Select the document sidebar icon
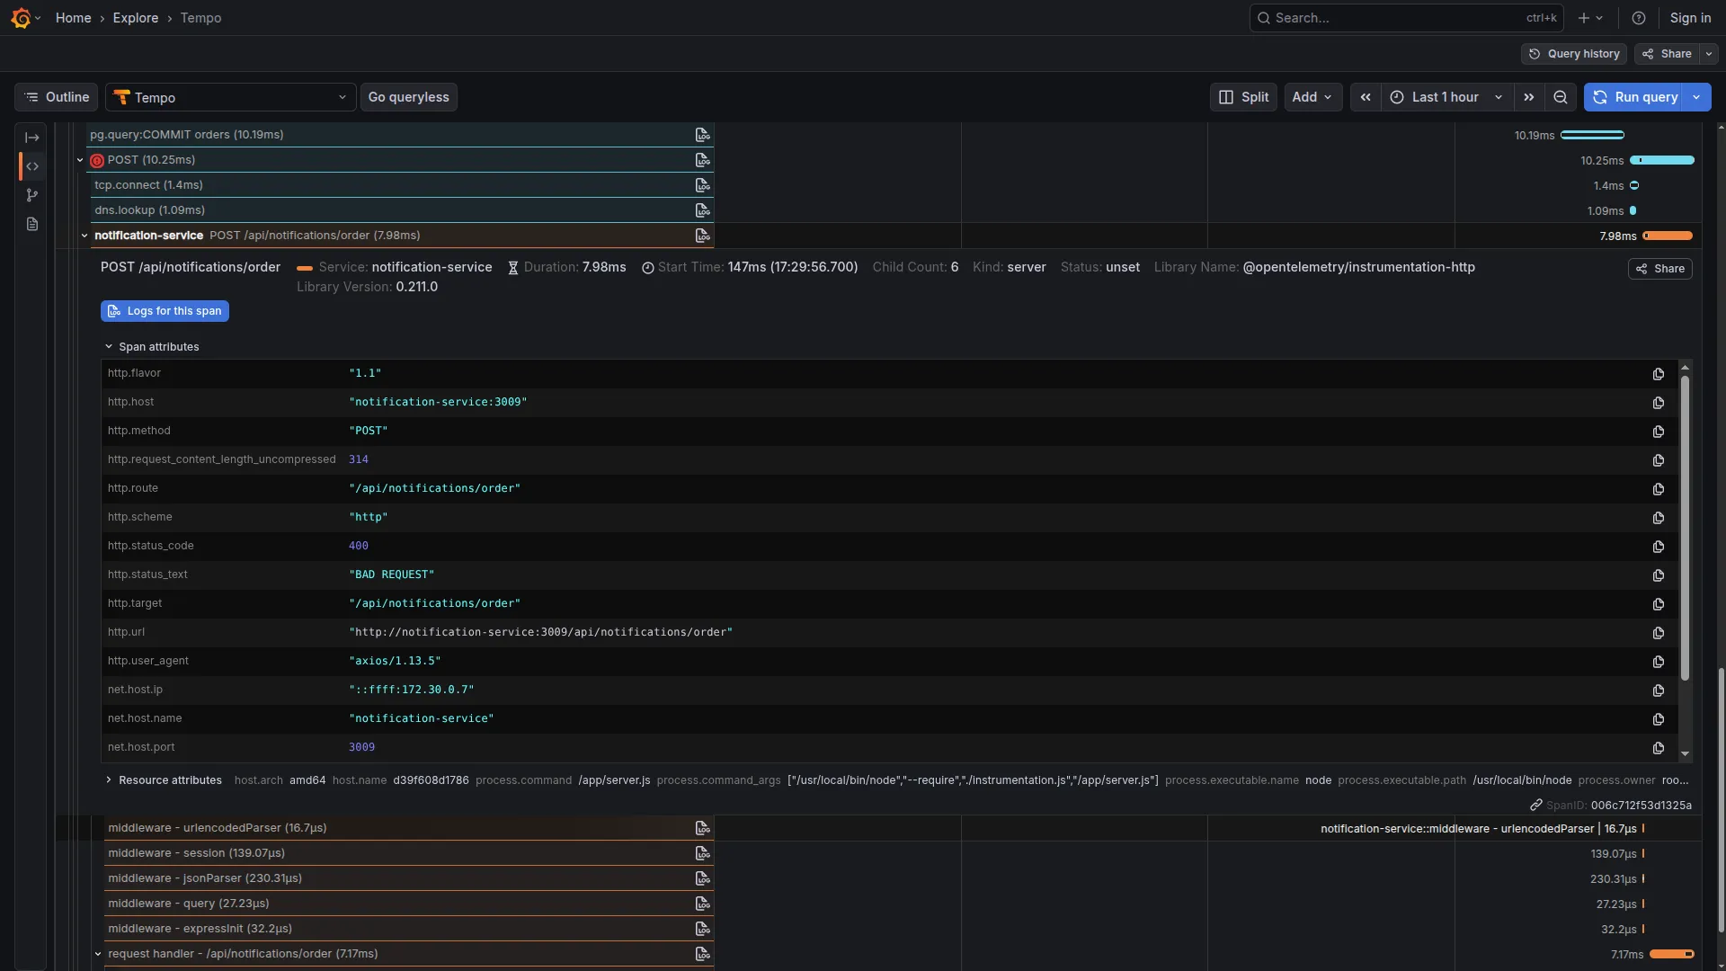 [x=32, y=224]
